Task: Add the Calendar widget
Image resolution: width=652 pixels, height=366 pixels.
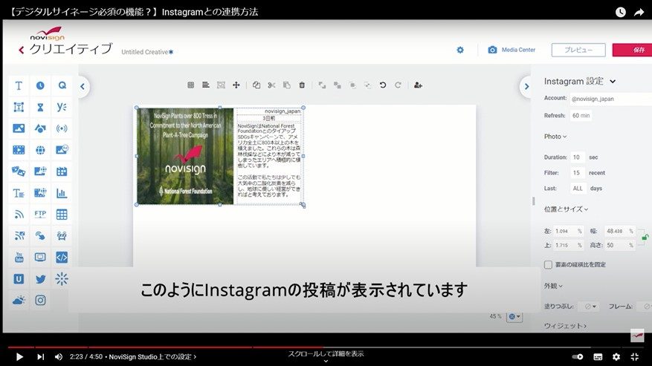Action: 62,171
